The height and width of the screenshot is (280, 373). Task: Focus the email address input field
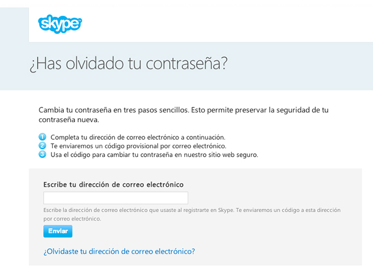pyautogui.click(x=115, y=198)
